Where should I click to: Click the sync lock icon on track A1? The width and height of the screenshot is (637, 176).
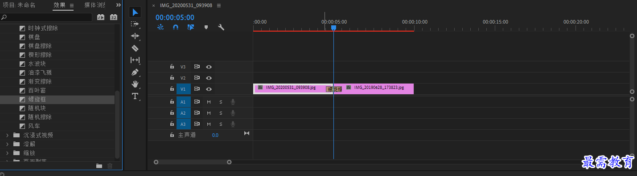point(197,102)
